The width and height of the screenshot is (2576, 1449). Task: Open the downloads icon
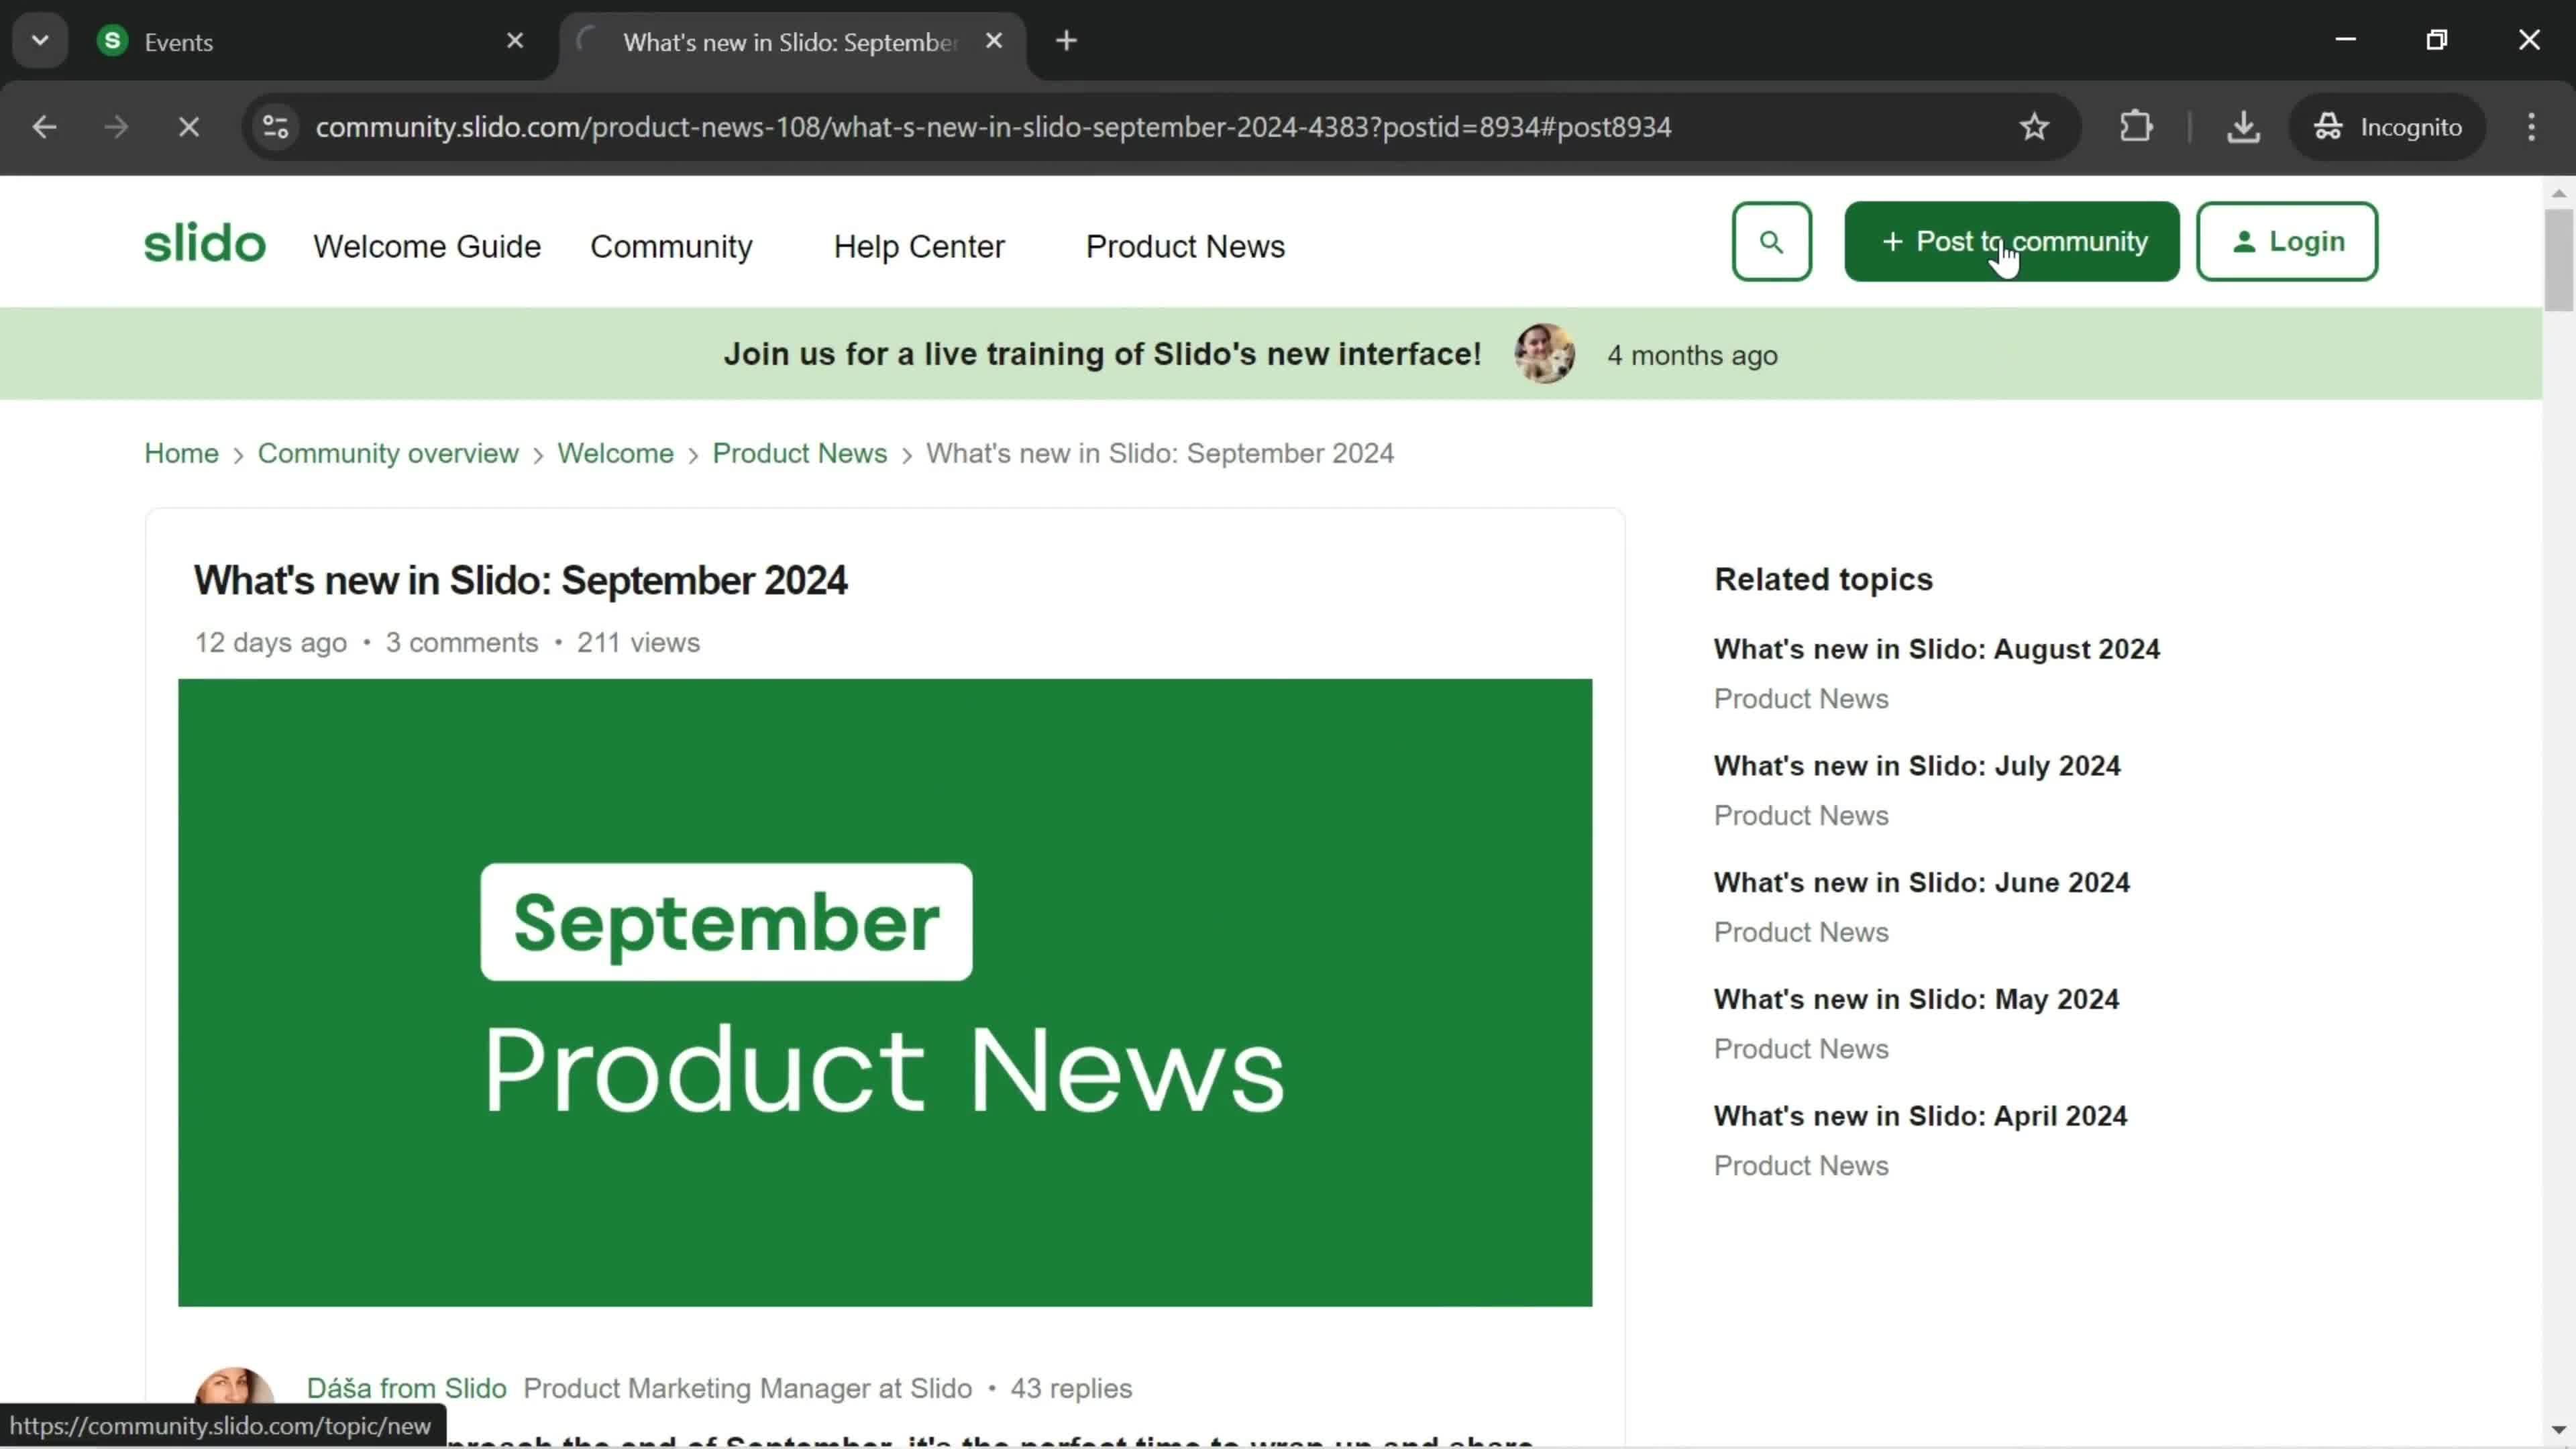[2243, 127]
